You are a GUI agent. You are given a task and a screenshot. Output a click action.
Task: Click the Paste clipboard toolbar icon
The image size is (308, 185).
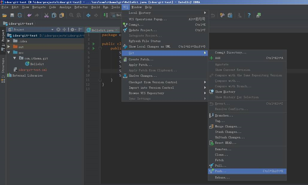[x=62, y=15]
